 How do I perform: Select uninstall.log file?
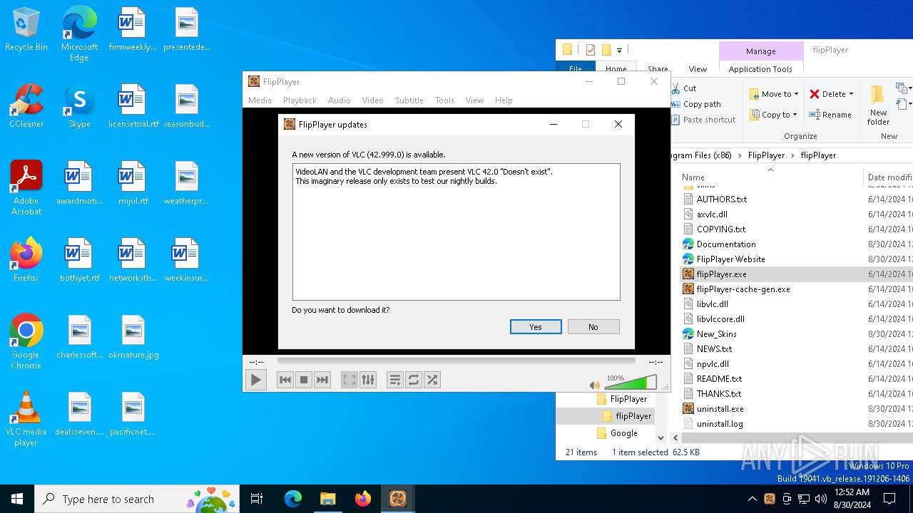(720, 424)
